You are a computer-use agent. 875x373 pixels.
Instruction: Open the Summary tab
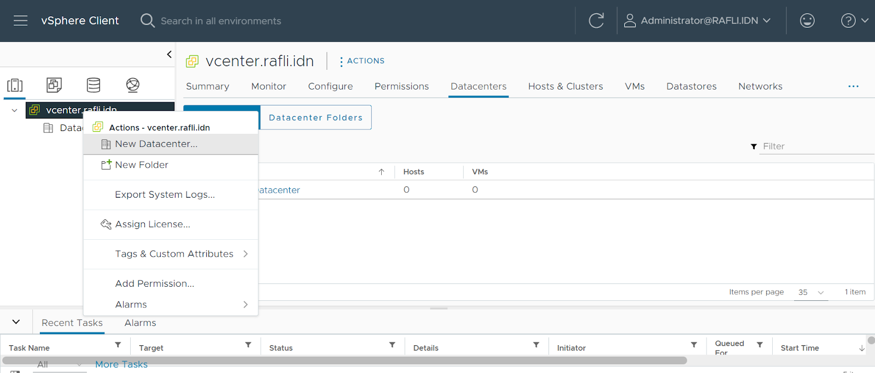pyautogui.click(x=207, y=86)
